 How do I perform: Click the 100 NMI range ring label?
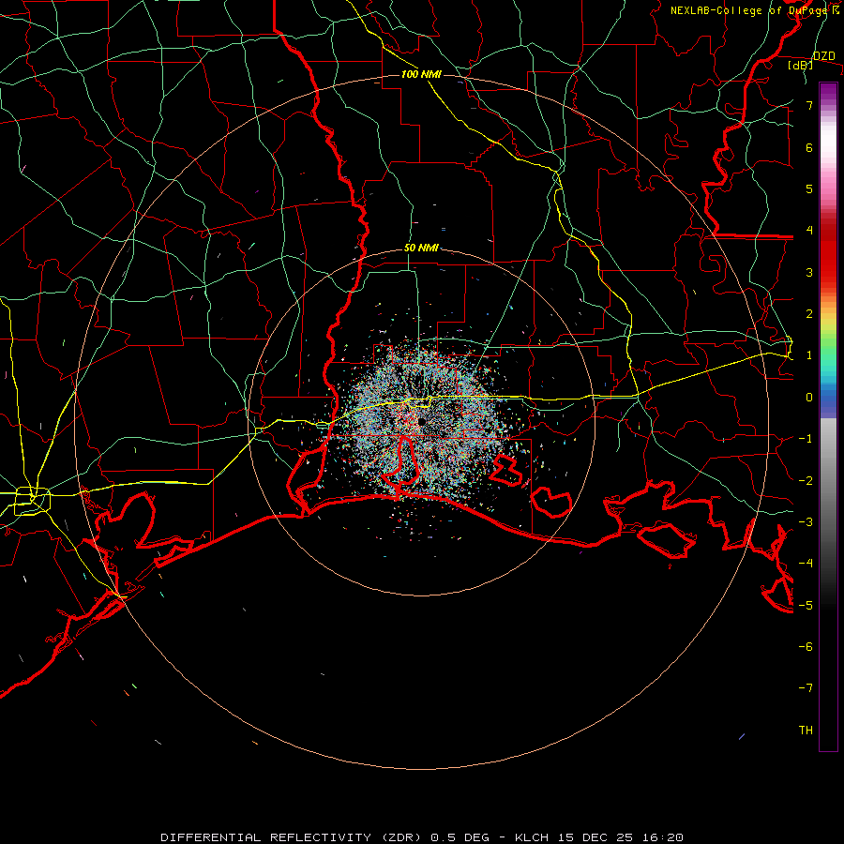click(x=421, y=74)
